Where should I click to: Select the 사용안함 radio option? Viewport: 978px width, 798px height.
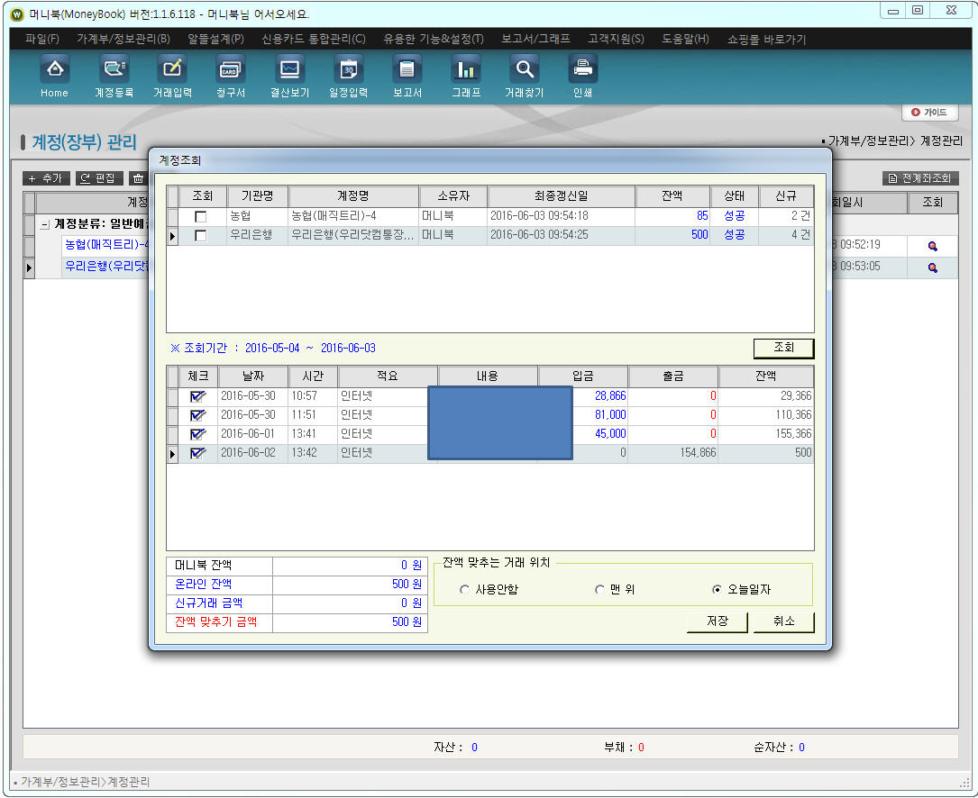click(x=465, y=590)
